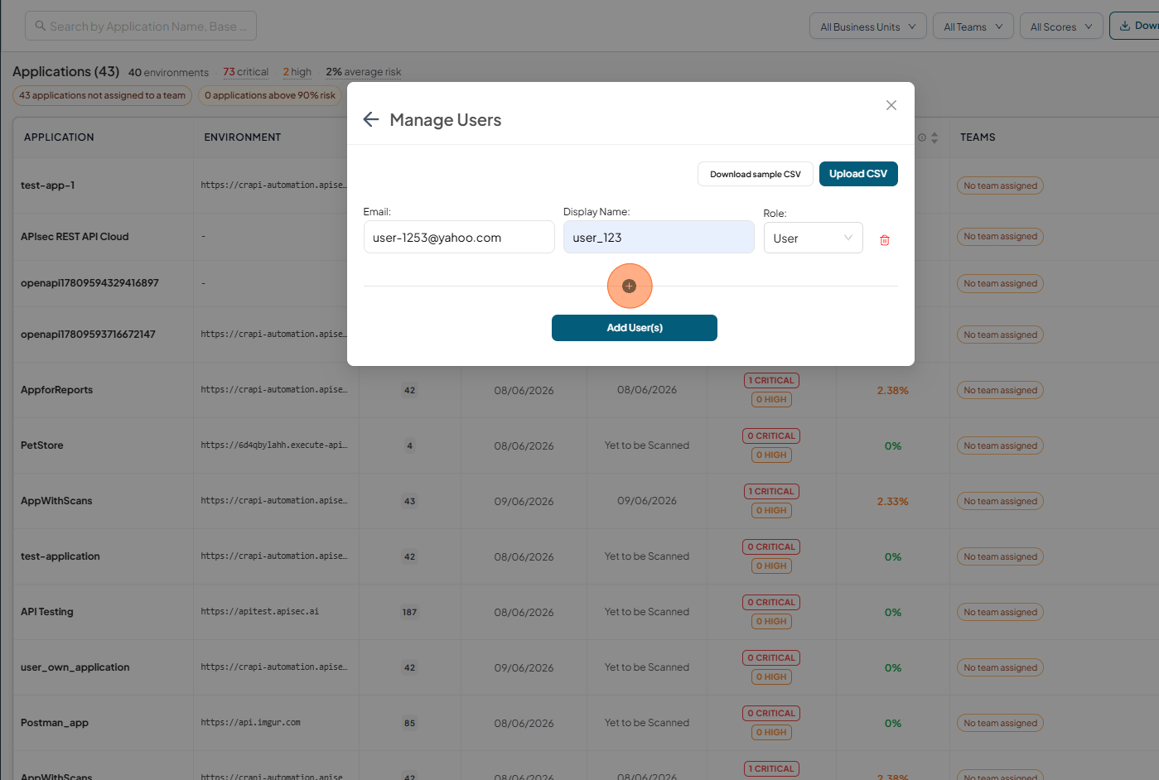Viewport: 1159px width, 780px height.
Task: Click Download sample CSV button
Action: point(756,174)
